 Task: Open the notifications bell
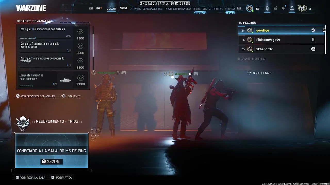pos(283,8)
